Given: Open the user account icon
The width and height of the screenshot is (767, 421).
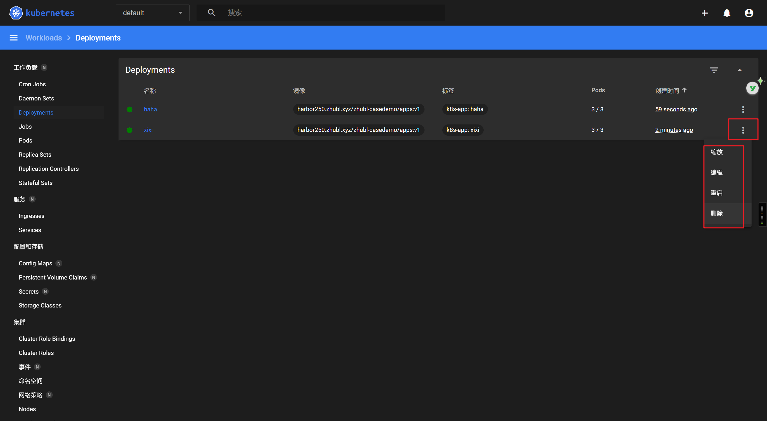Looking at the screenshot, I should [x=749, y=13].
